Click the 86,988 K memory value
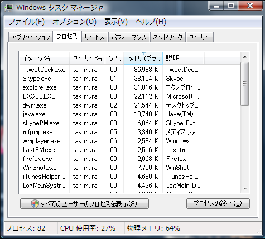Screen dimensions: 265x239 (x=146, y=70)
